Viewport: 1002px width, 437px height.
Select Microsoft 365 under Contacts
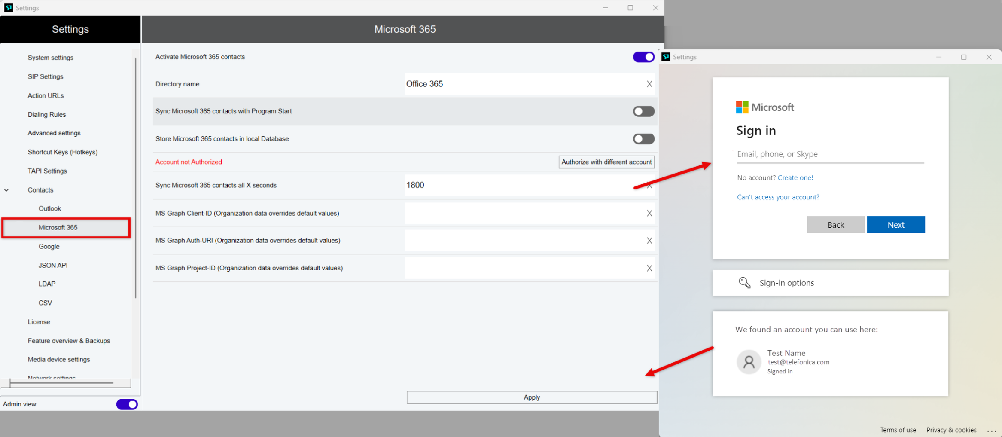tap(66, 227)
